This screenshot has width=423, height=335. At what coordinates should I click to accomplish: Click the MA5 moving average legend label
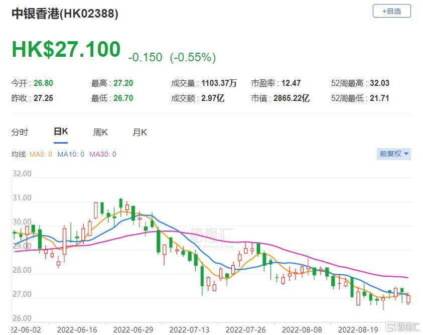pos(41,154)
